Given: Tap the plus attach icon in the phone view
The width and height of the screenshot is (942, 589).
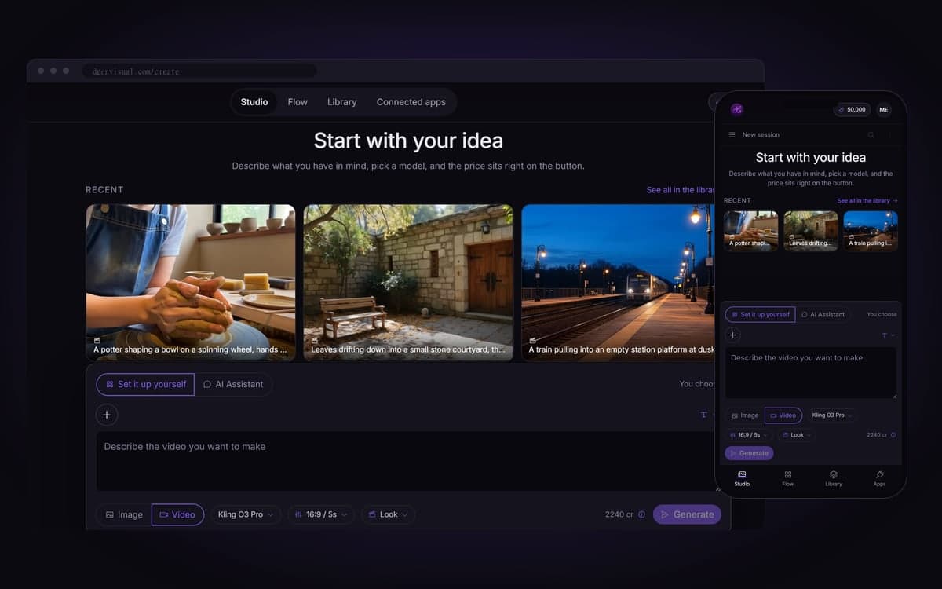Looking at the screenshot, I should point(732,335).
